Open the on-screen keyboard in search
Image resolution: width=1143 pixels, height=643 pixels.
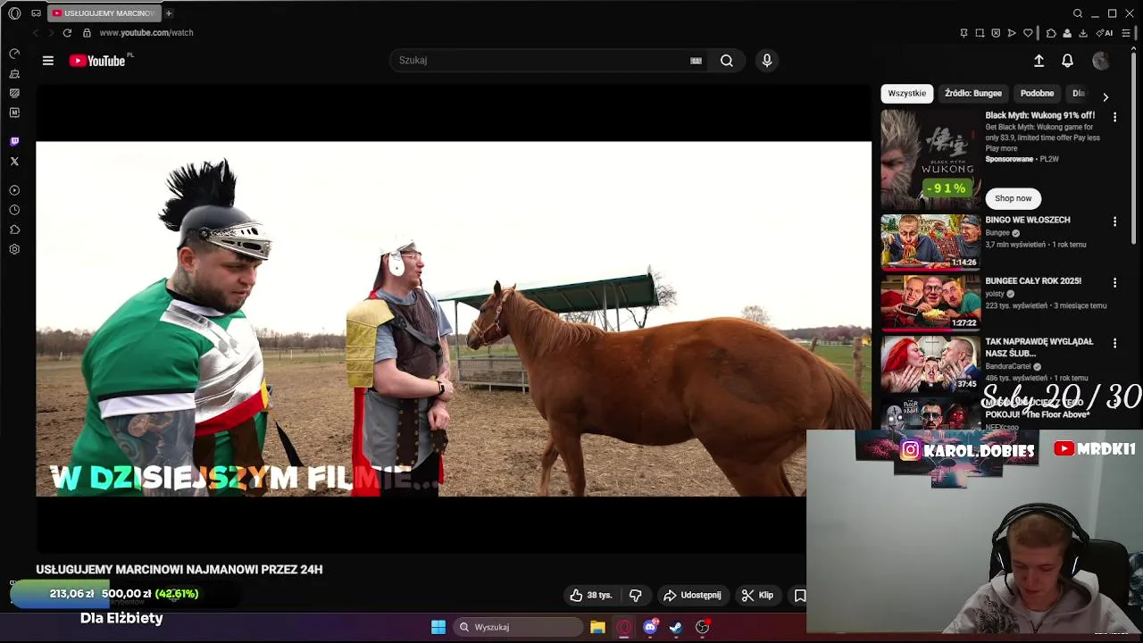(x=697, y=61)
